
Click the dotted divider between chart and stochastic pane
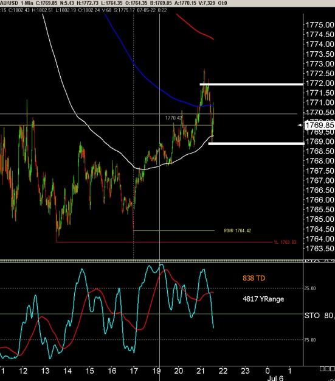click(x=151, y=261)
